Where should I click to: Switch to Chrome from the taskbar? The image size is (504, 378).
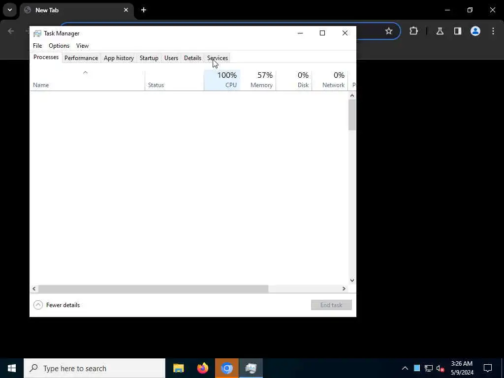(x=226, y=368)
